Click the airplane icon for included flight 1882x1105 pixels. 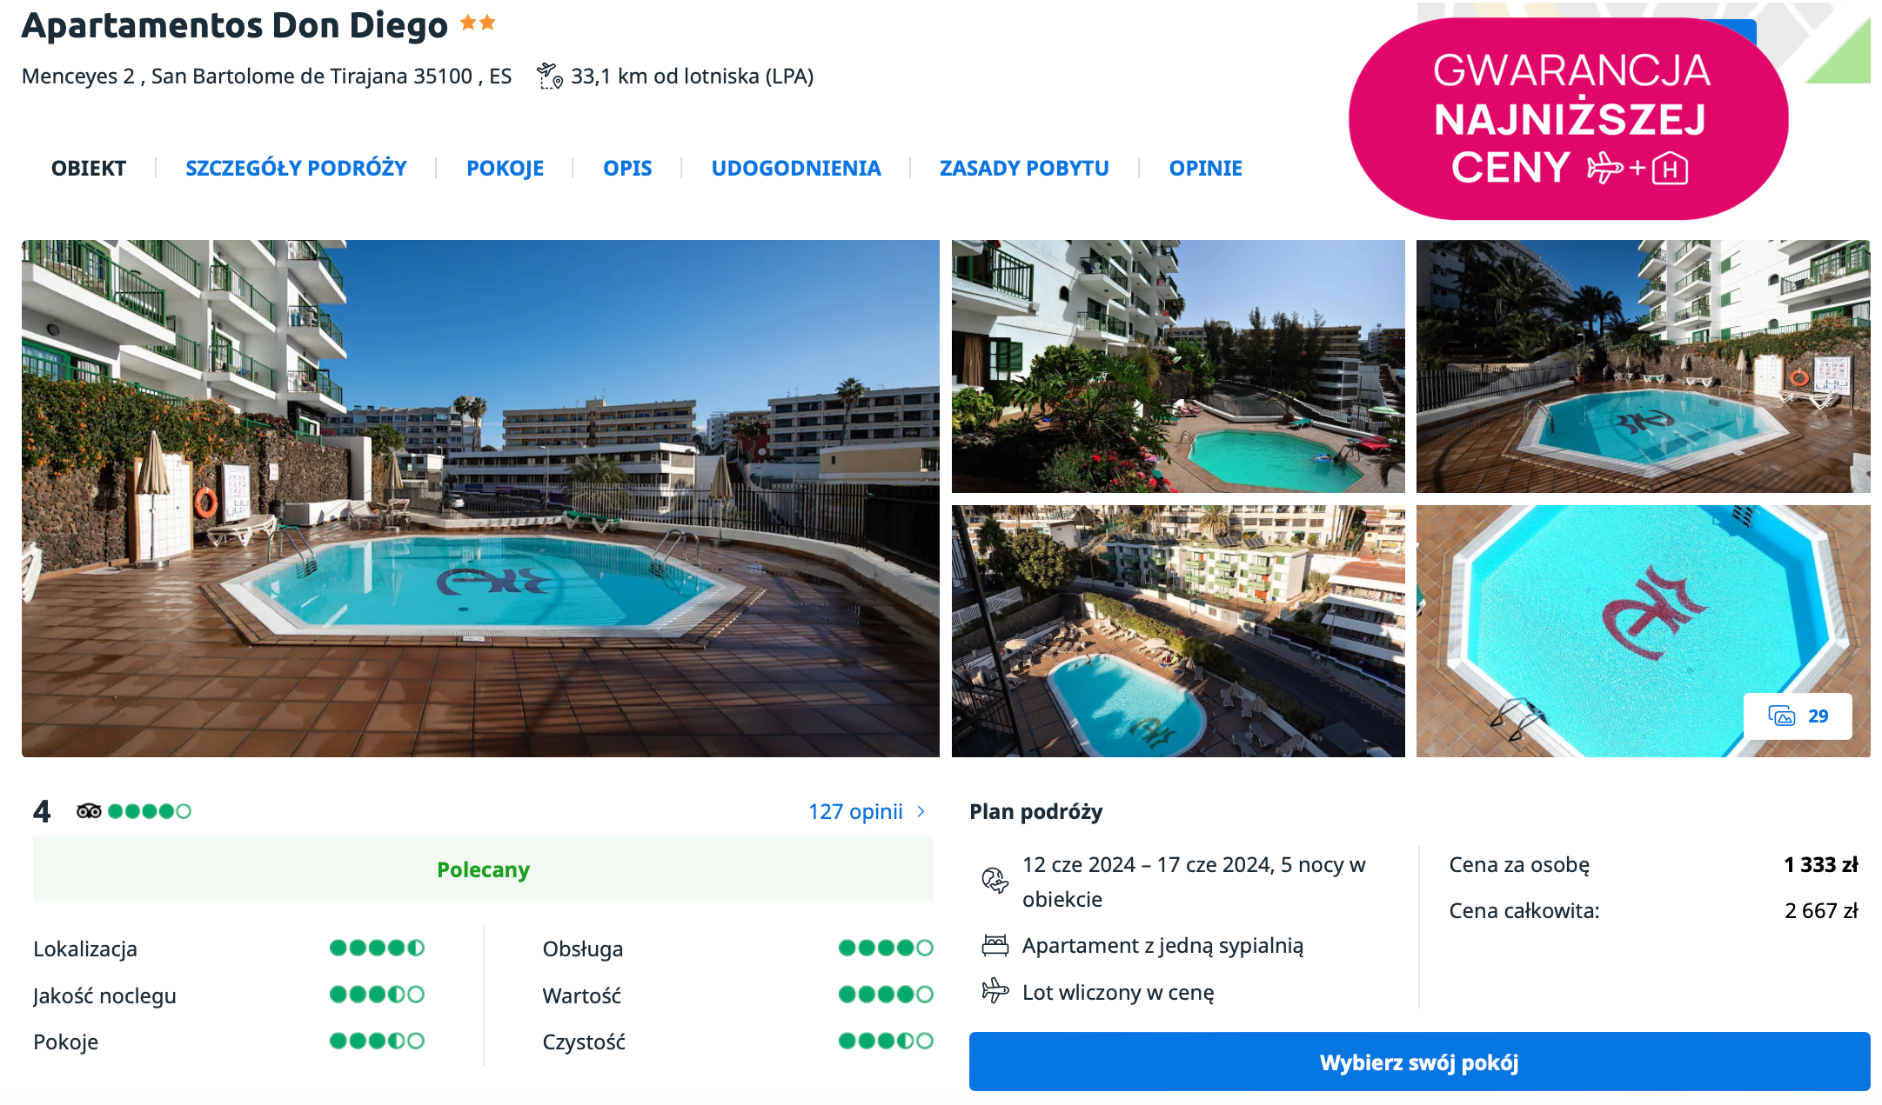(x=995, y=991)
